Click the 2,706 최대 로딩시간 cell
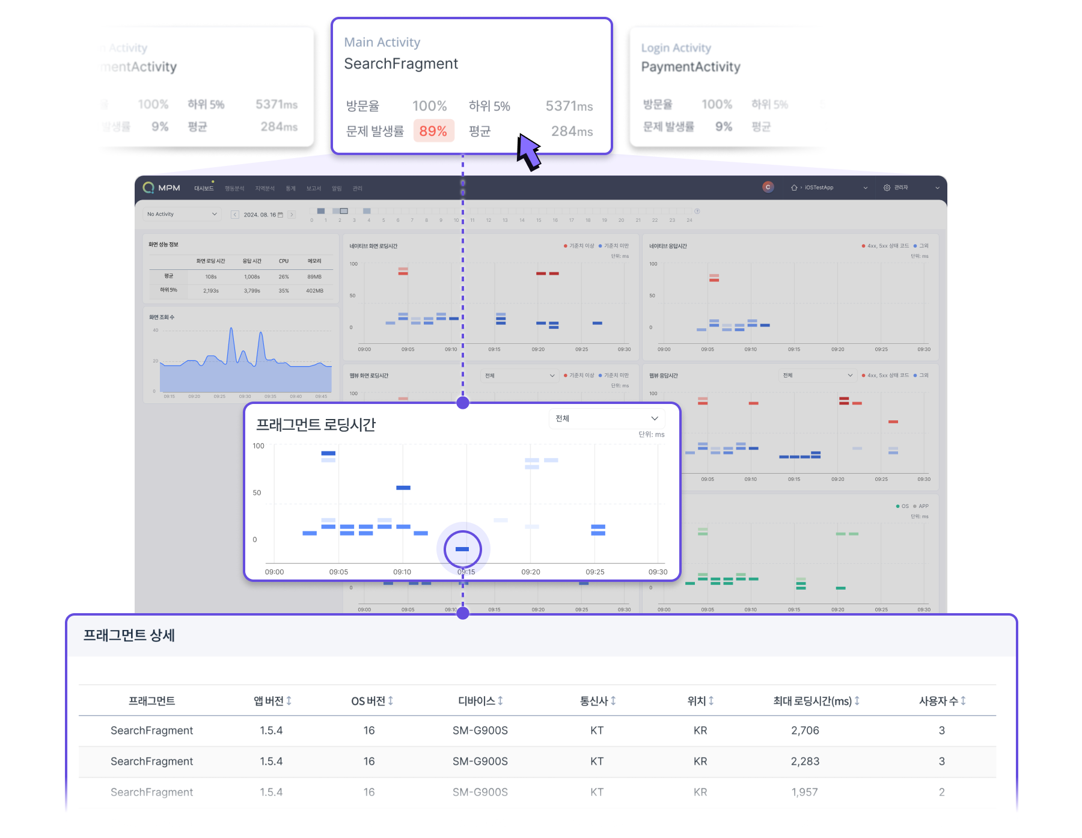The height and width of the screenshot is (838, 1082). point(805,730)
